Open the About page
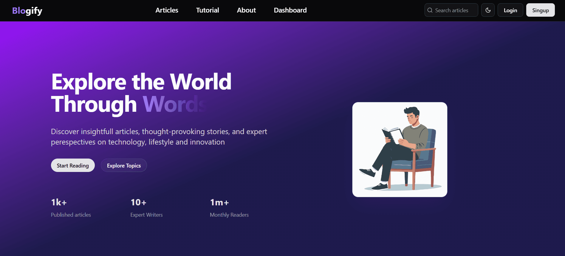 246,10
